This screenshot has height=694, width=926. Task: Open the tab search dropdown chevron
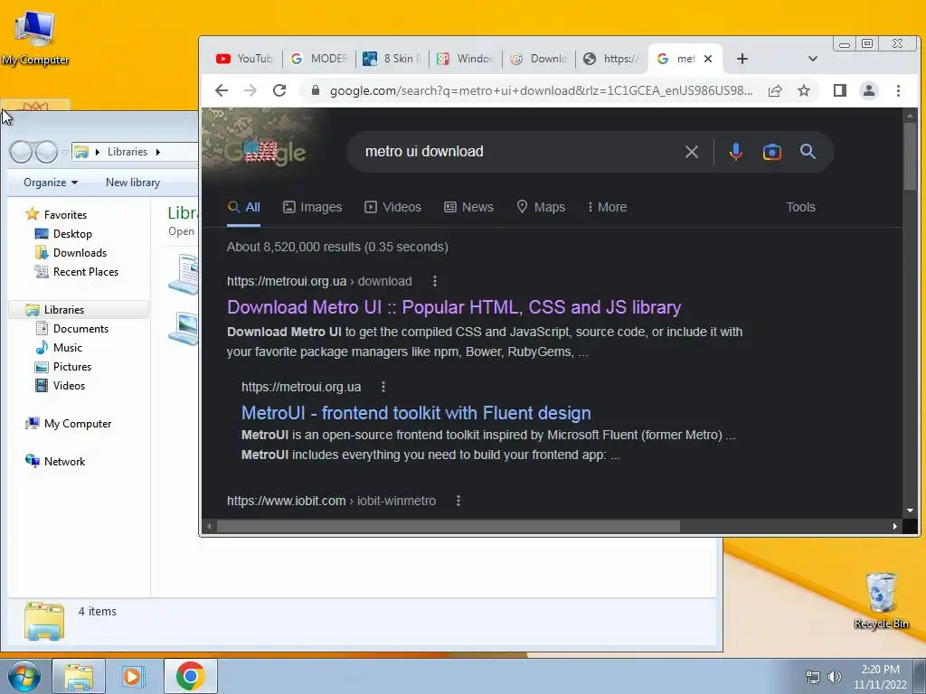click(x=813, y=59)
